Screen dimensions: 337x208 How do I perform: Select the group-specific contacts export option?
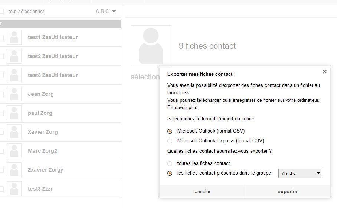tap(170, 173)
